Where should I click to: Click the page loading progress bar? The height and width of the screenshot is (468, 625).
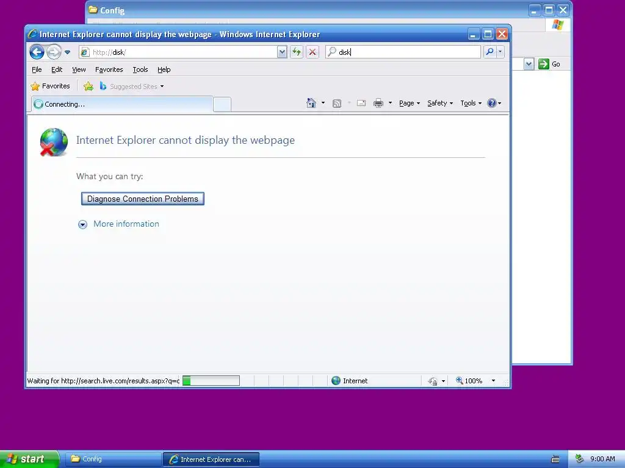(211, 381)
